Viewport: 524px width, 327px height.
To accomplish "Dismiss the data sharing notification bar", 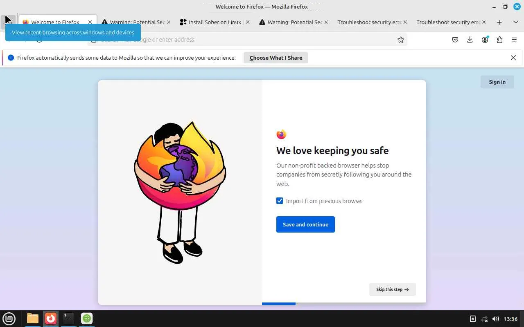I will (x=513, y=58).
